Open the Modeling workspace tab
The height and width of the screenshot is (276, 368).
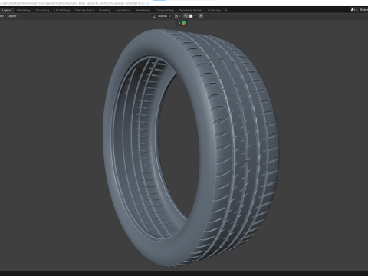(24, 11)
